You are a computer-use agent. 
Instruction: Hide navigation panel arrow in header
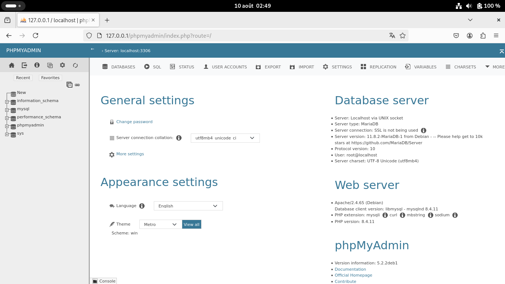tap(93, 49)
